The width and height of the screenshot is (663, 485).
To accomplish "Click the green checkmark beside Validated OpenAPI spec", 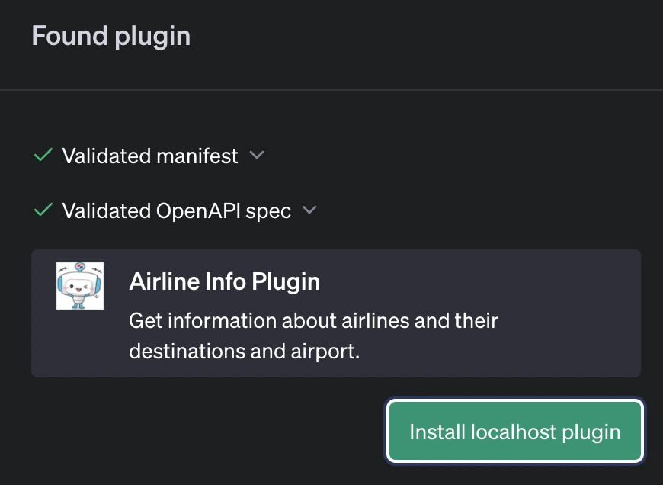I will [43, 210].
